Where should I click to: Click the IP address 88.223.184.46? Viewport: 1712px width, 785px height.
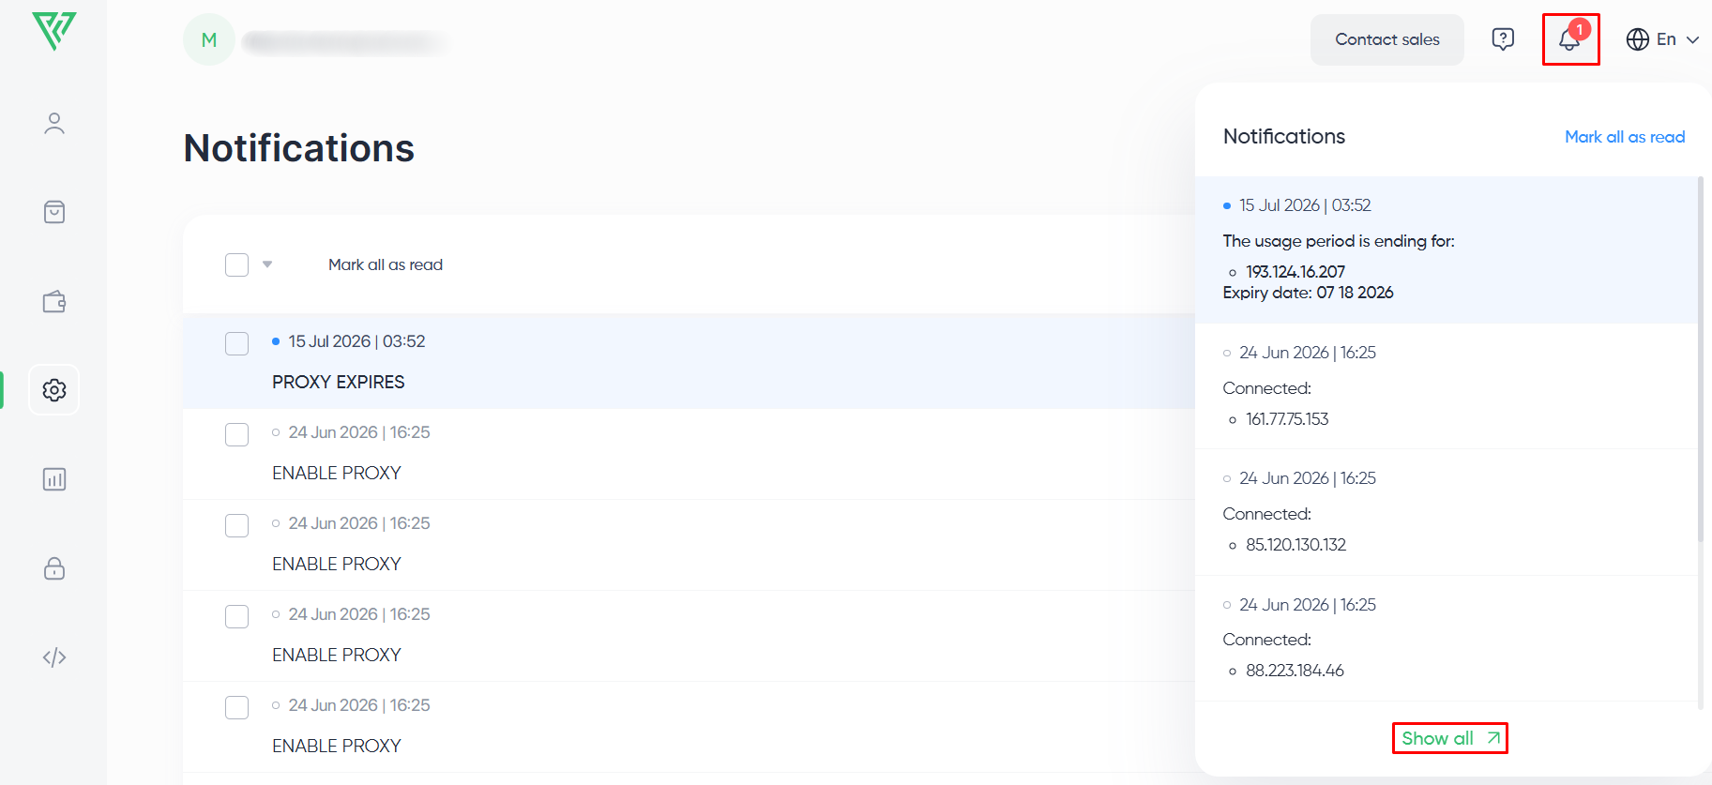[1295, 671]
